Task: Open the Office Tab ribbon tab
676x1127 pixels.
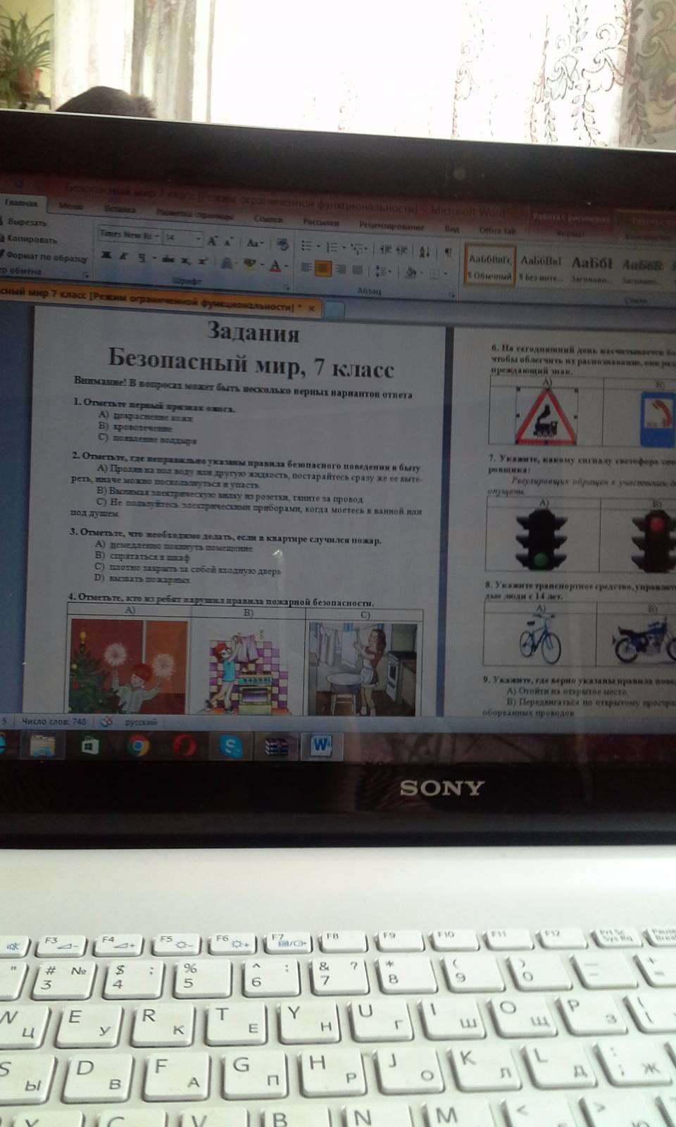Action: click(x=497, y=230)
